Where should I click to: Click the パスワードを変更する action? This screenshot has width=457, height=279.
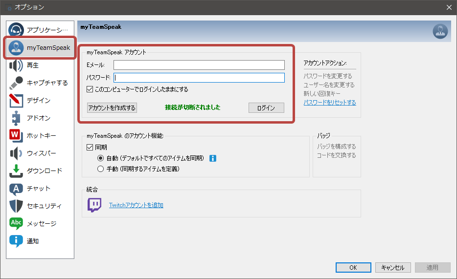pos(328,76)
